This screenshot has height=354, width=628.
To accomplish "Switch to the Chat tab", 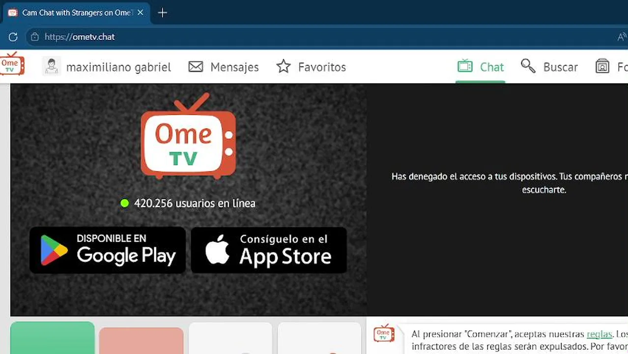I will pyautogui.click(x=480, y=67).
